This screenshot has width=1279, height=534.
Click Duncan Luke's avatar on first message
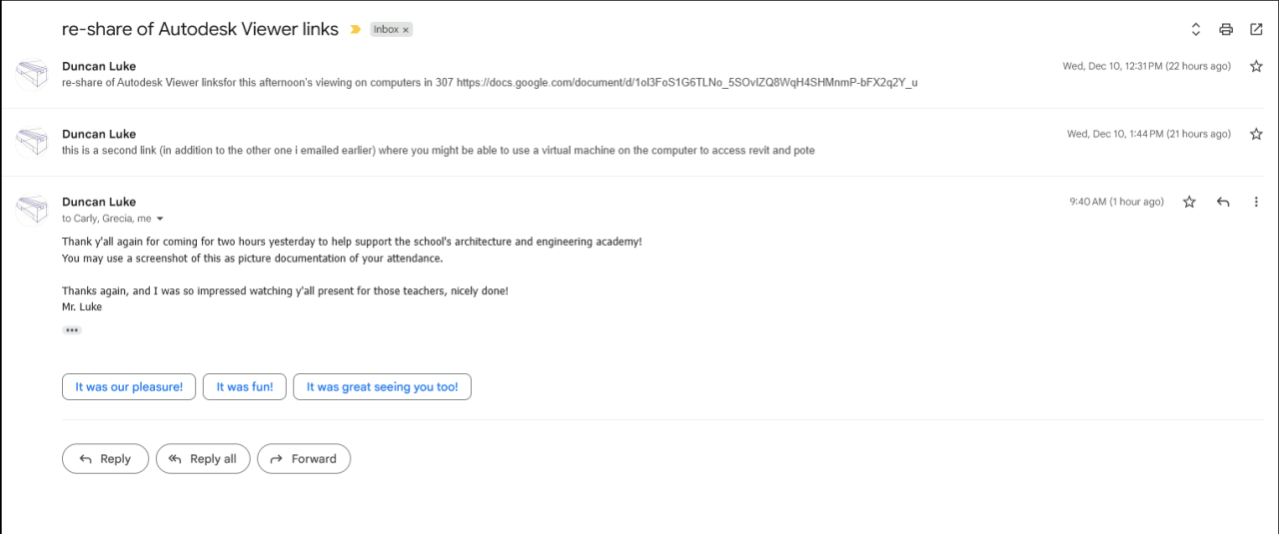32,74
